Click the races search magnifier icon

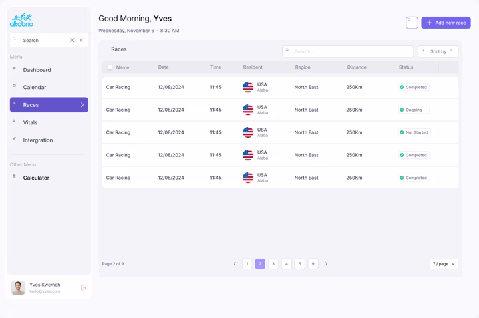(x=287, y=50)
